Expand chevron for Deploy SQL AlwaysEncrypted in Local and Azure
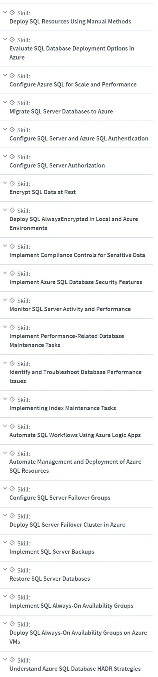This screenshot has width=158, height=677. click(5, 210)
